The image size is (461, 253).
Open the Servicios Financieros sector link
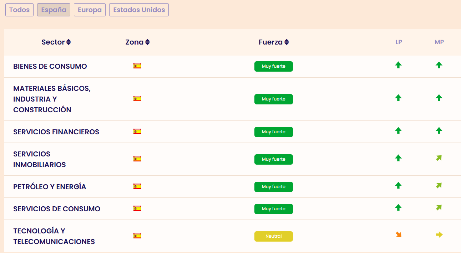click(x=56, y=132)
